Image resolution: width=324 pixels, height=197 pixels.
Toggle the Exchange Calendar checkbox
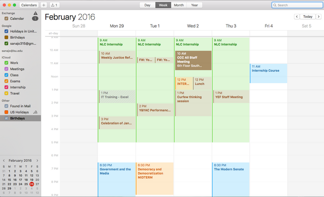pyautogui.click(x=6, y=18)
